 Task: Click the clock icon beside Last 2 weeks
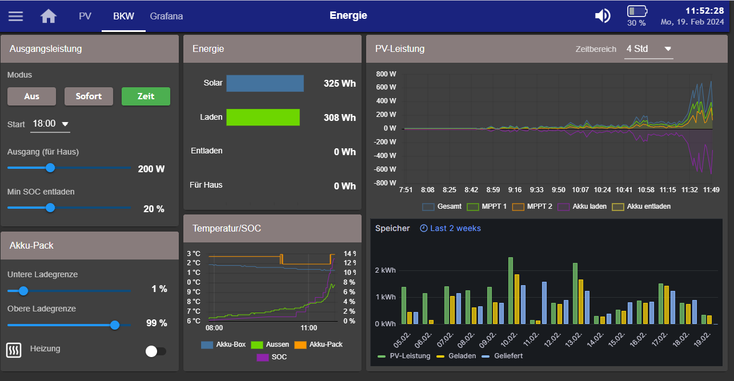pos(424,228)
